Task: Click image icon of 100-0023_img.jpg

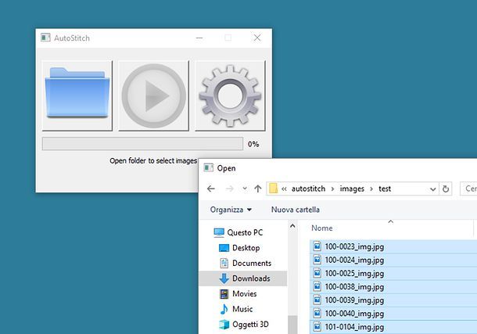Action: [317, 246]
